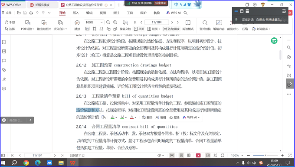Toggle 单页 single page view
295x167 pixels.
point(139,29)
